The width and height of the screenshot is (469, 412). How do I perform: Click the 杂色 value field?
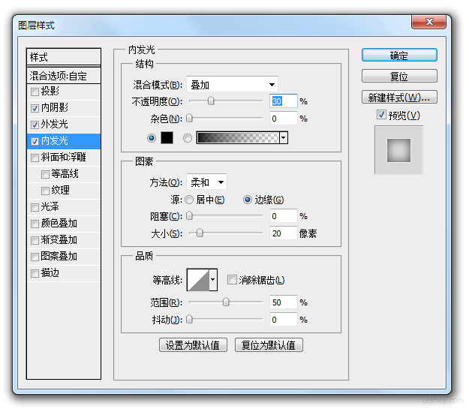(284, 119)
